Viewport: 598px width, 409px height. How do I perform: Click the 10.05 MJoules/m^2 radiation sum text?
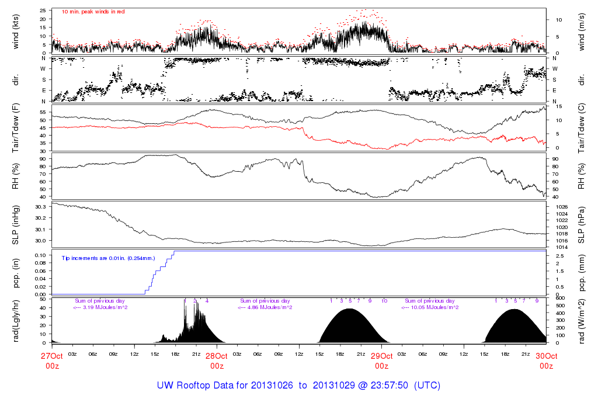click(x=431, y=307)
